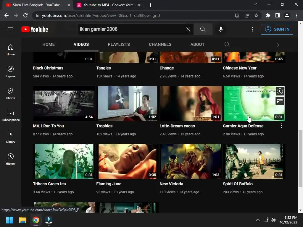This screenshot has width=303, height=227.
Task: Go back with the browser back arrow
Action: point(7,15)
